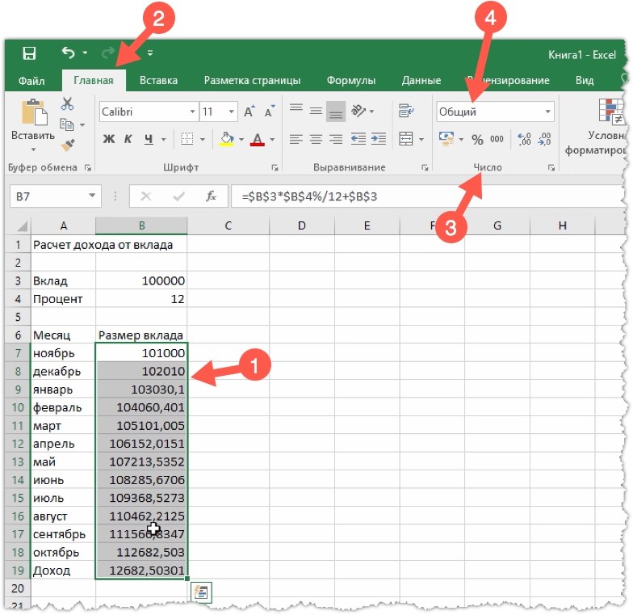Decrease font size with the small A icon
Viewport: 633px width, 615px height.
[x=270, y=112]
